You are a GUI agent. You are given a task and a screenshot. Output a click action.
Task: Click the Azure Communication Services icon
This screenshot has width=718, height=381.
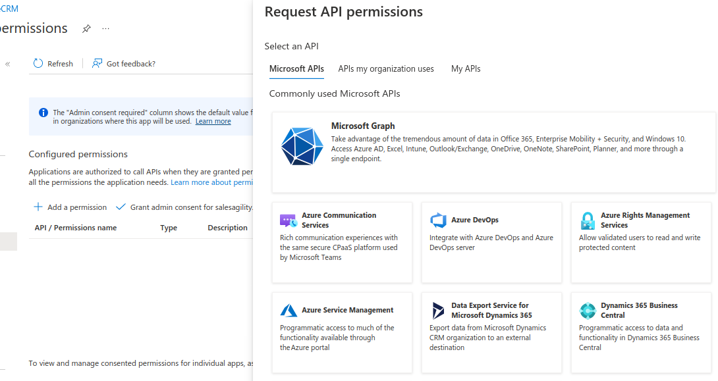tap(288, 220)
